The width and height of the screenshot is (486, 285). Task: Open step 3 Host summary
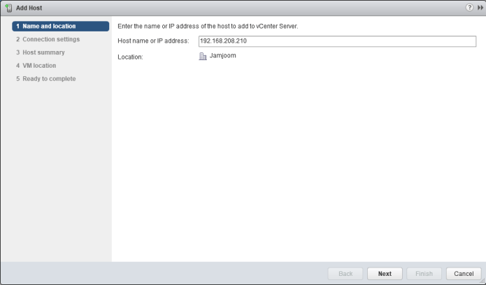point(40,52)
